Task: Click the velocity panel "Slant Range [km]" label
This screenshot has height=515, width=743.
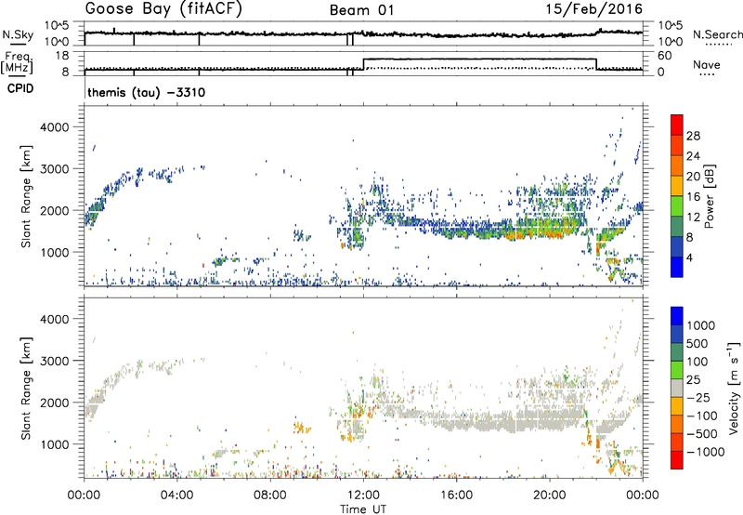Action: click(x=26, y=388)
